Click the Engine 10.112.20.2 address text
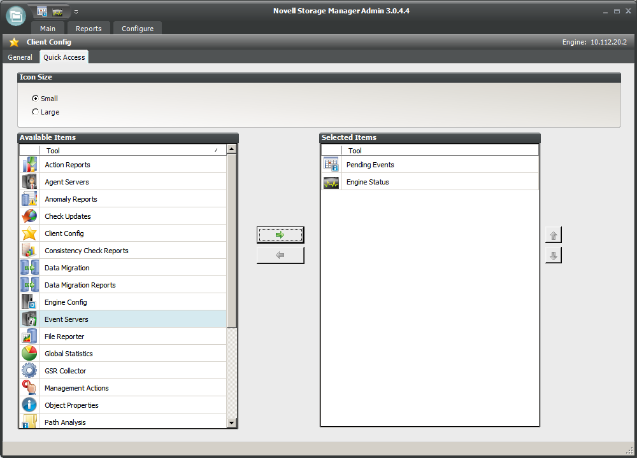The image size is (637, 458). pos(594,42)
